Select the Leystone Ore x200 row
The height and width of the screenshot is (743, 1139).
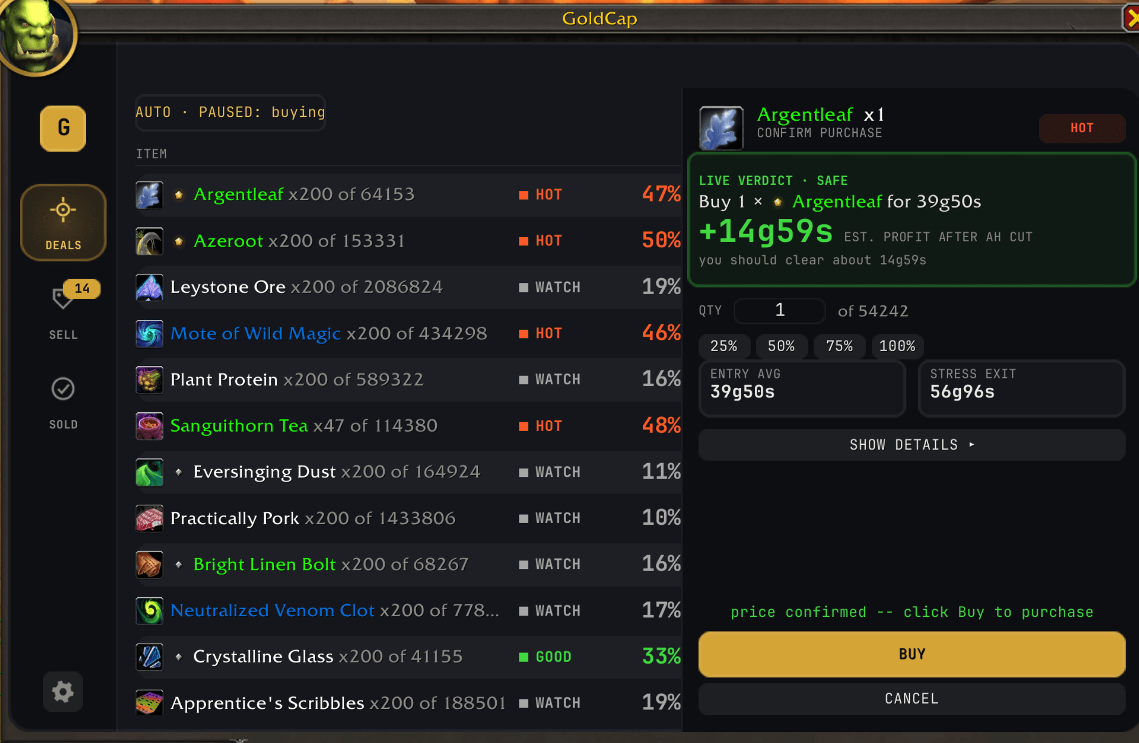409,288
